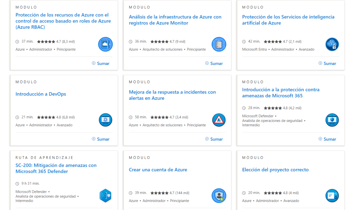This screenshot has width=348, height=210.
Task: Open Protección de los recursos de Azure RBAC module
Action: click(x=63, y=21)
